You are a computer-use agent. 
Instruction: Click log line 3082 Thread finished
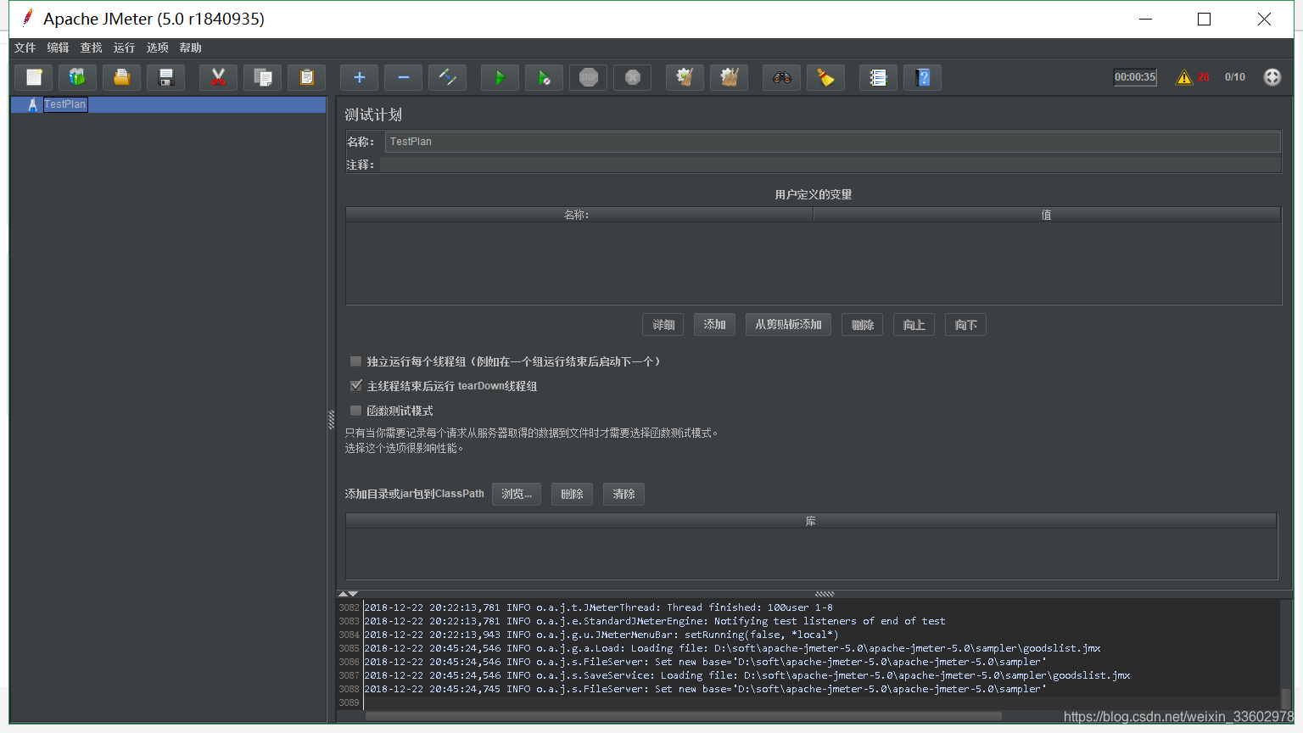(598, 607)
